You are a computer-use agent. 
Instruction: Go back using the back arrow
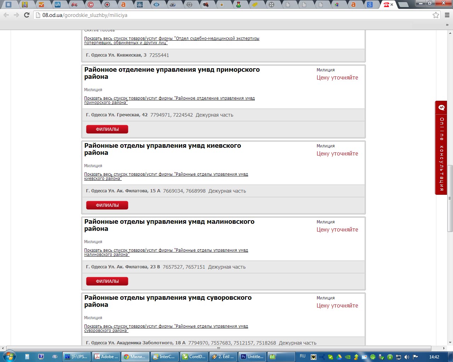(6, 15)
